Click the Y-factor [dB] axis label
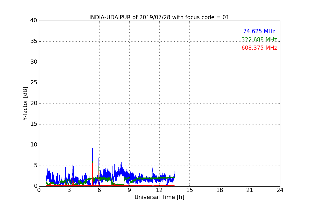The width and height of the screenshot is (311, 207). 25,103
